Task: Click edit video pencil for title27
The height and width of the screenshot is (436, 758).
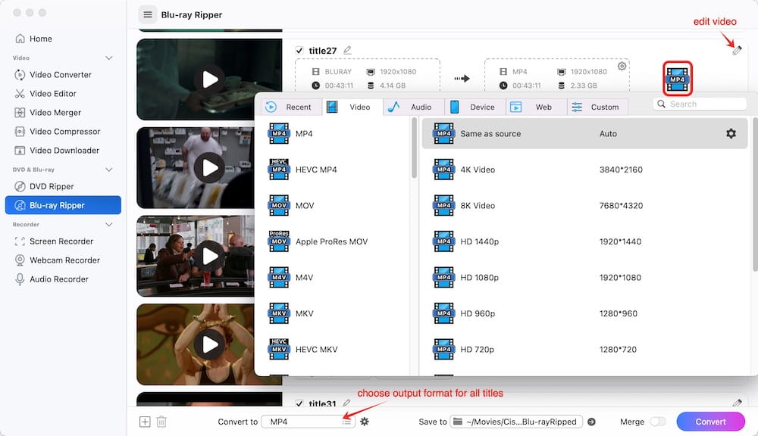Action: 737,50
